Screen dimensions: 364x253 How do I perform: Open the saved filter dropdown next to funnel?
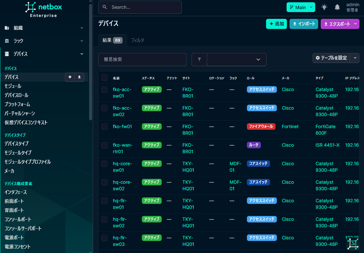pos(236,60)
